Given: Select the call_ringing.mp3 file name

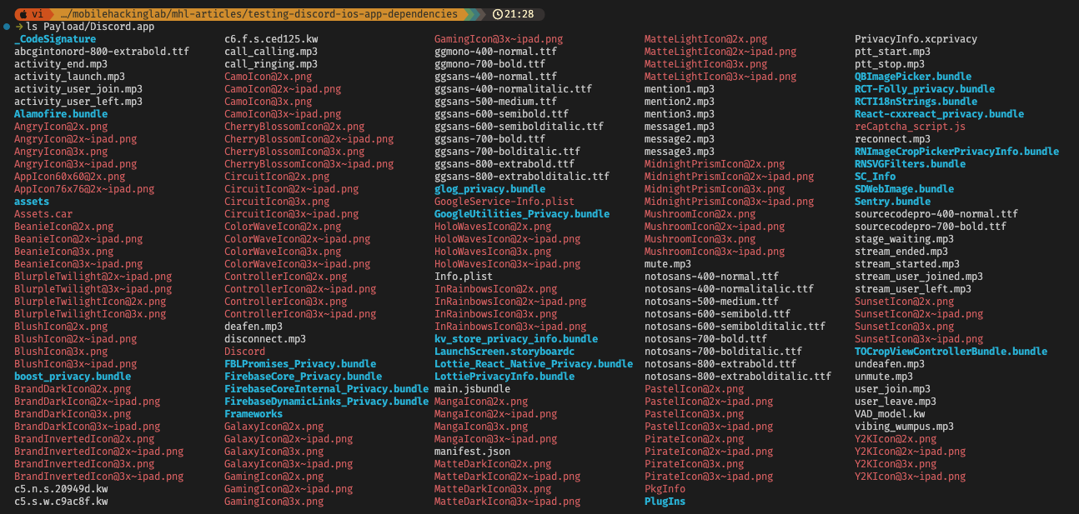Looking at the screenshot, I should point(271,64).
